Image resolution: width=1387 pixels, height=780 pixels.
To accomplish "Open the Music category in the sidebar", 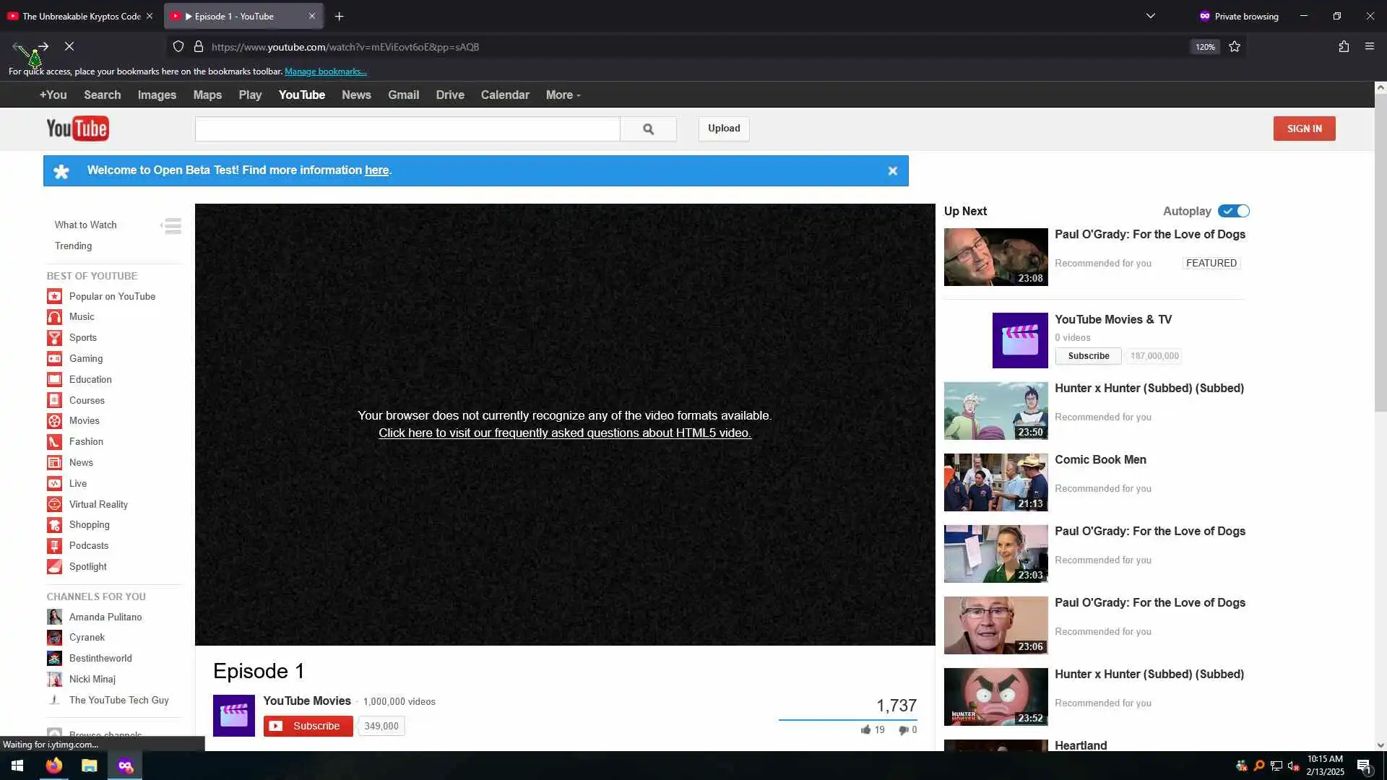I will [81, 316].
